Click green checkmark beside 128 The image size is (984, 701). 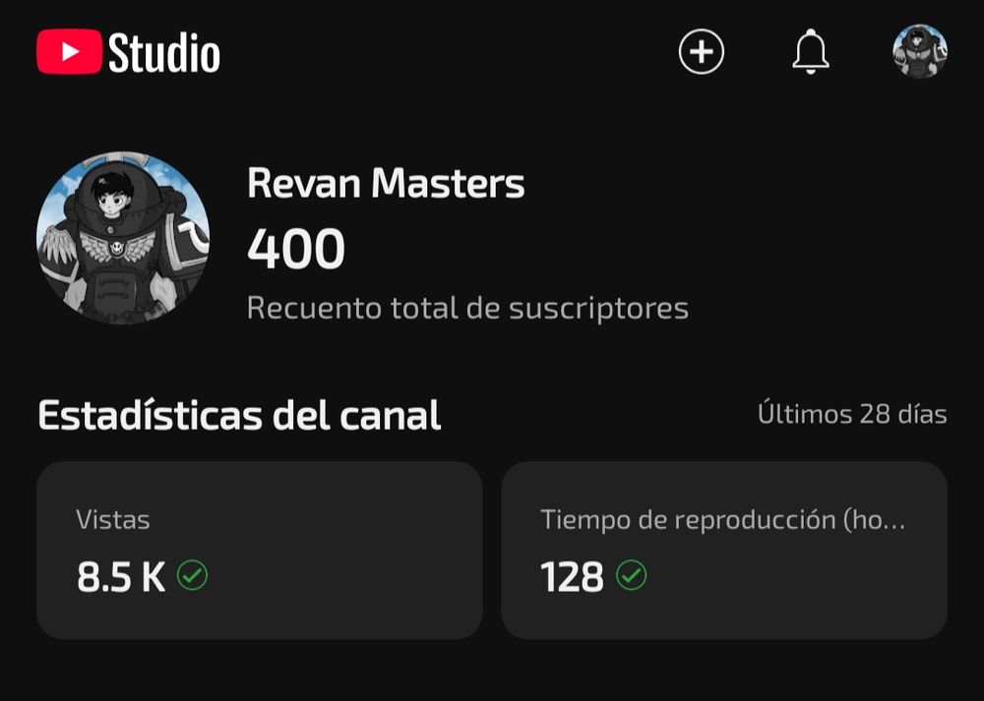[x=631, y=575]
